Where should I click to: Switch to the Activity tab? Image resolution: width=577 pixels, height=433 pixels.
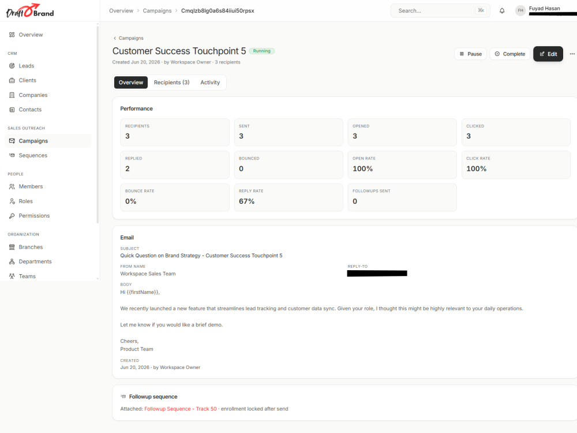coord(210,83)
